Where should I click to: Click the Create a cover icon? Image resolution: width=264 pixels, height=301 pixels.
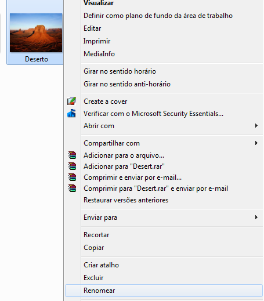(x=71, y=101)
